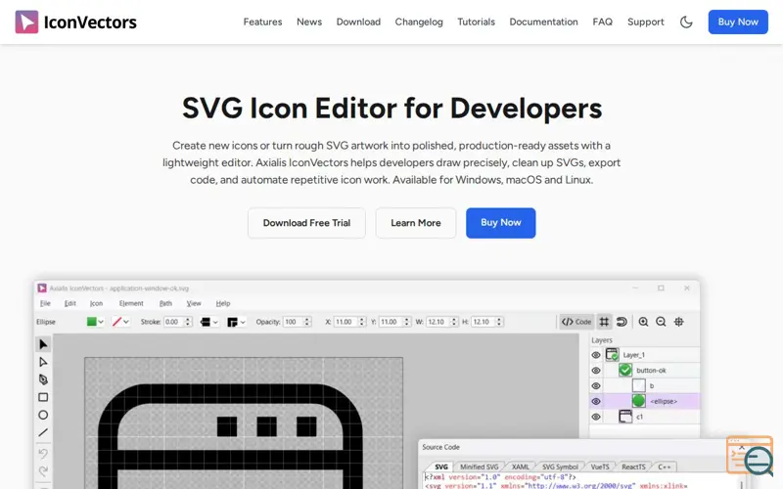The height and width of the screenshot is (489, 783).
Task: Open the stroke color dropdown arrow
Action: [x=126, y=322]
